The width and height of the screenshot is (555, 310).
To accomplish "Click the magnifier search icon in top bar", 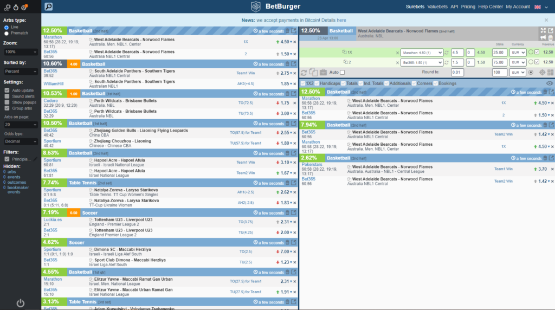I will [x=48, y=7].
